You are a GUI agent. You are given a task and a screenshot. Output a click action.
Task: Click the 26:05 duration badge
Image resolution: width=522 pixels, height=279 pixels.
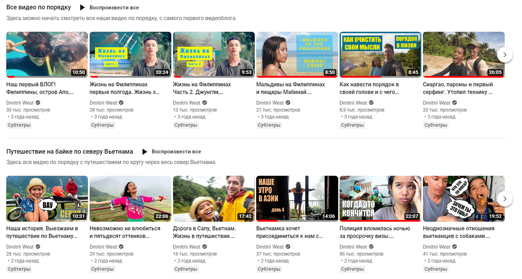495,72
